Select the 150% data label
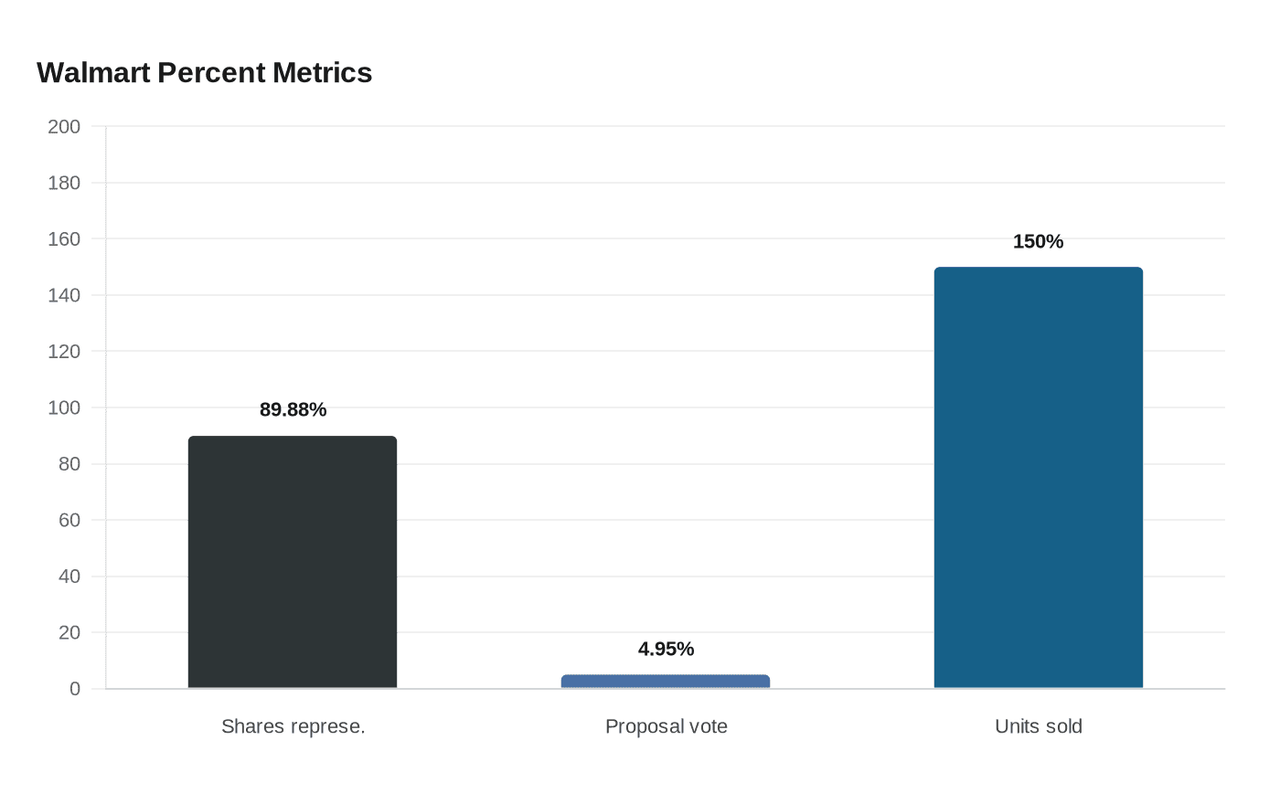This screenshot has height=804, width=1280. [1039, 241]
